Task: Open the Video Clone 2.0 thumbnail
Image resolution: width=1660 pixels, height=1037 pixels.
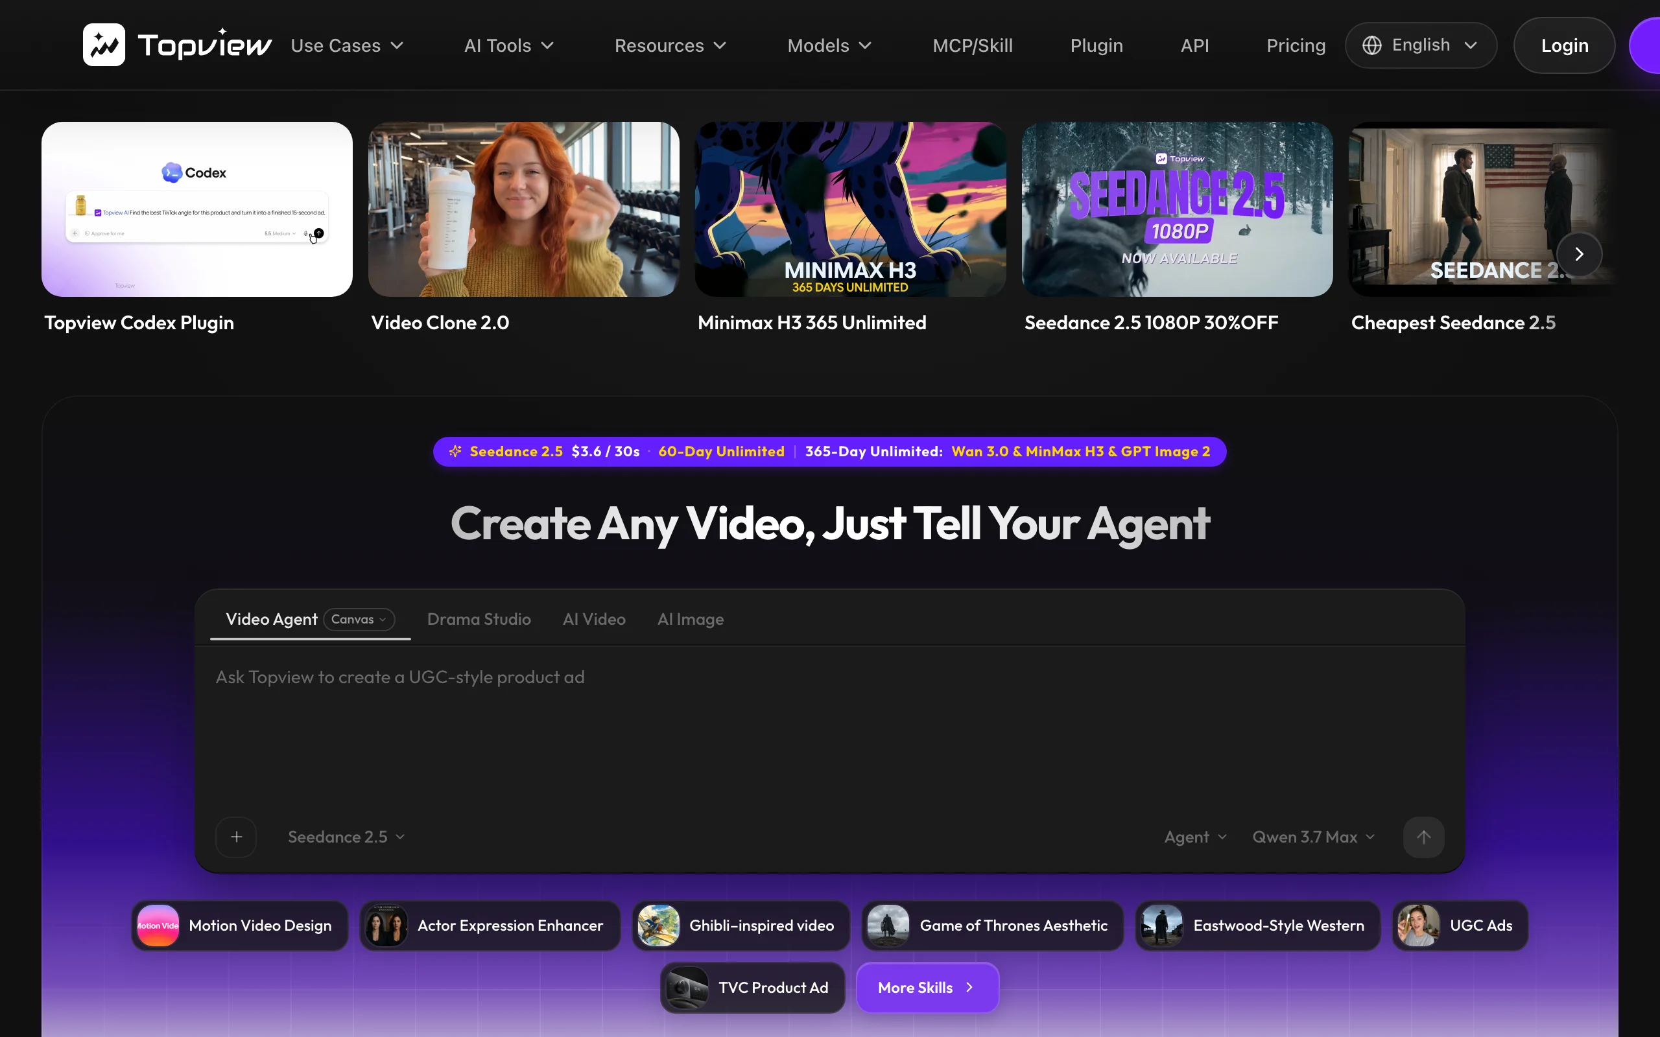Action: (x=523, y=209)
